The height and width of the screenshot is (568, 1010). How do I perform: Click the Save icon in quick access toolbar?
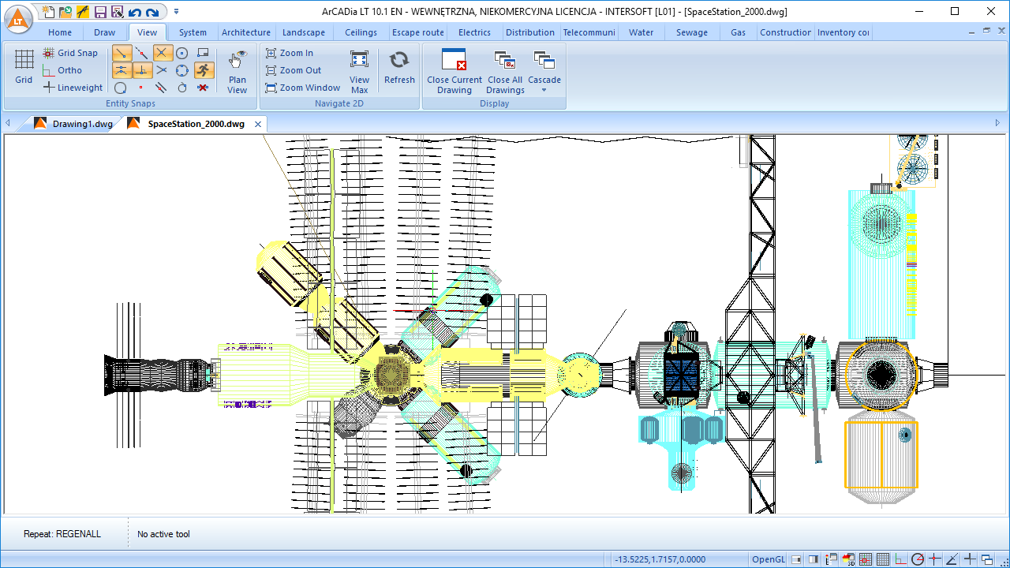coord(100,12)
